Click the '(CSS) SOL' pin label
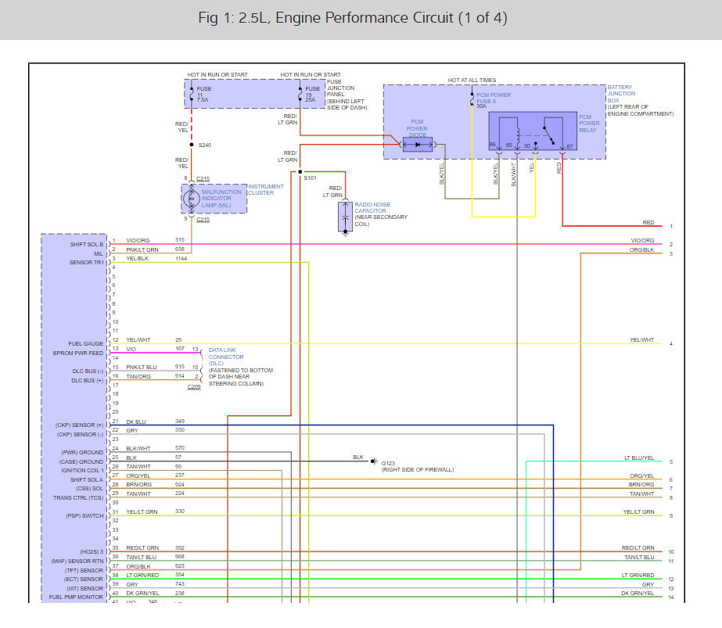Viewport: 722px width, 628px height. 89,489
